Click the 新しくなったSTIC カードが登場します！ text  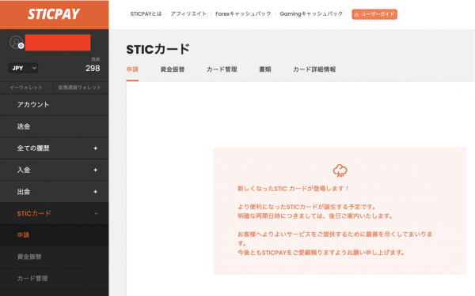pos(293,189)
